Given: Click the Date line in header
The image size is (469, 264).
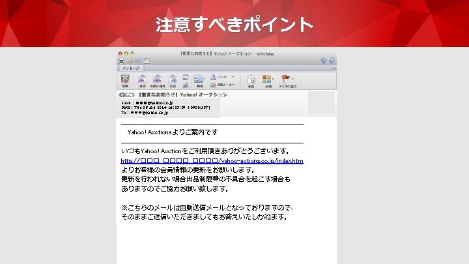Looking at the screenshot, I should (x=165, y=108).
